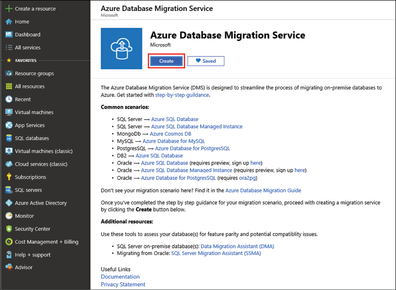396x290 pixels.
Task: Click the Additional resources heading text
Action: pyautogui.click(x=127, y=222)
